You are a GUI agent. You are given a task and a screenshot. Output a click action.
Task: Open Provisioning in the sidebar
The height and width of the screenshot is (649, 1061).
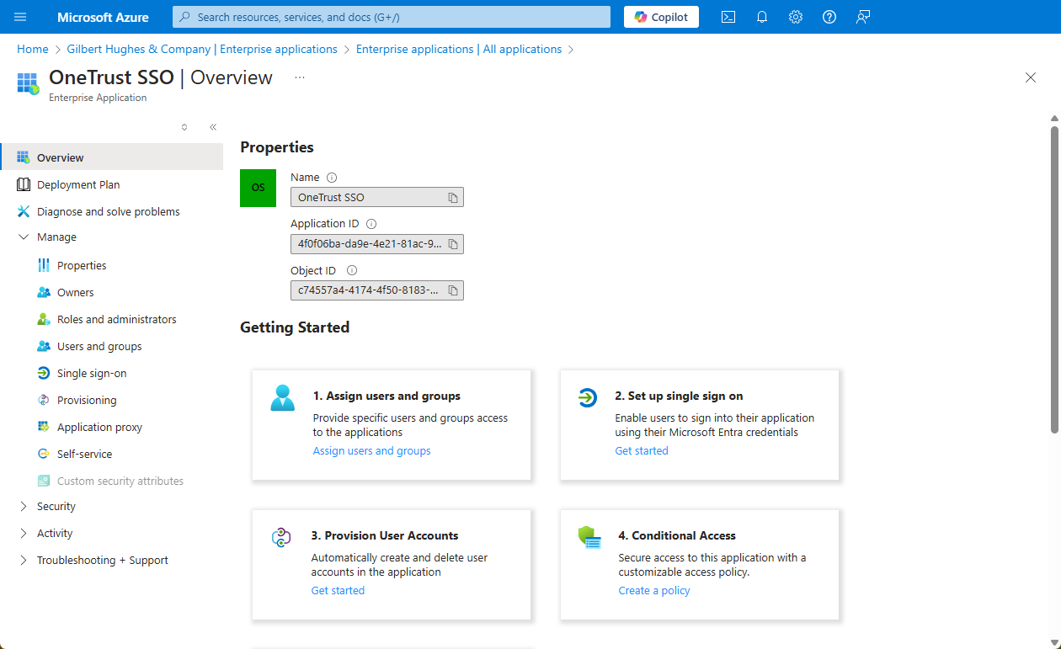87,401
